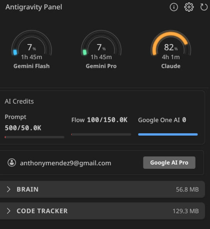Click the Flow 100/150.0K credits value
Viewport: 210px width, 229px height.
coord(99,120)
